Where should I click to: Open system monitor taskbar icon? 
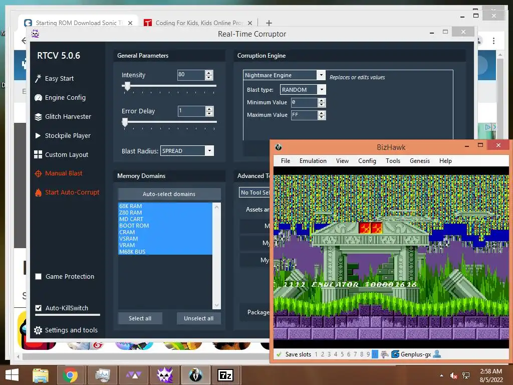[102, 375]
